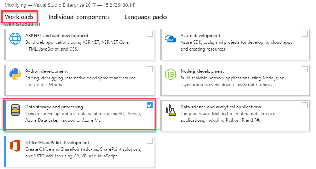Tick the Office/SharePoint development checkbox
The height and width of the screenshot is (169, 316).
tap(150, 141)
